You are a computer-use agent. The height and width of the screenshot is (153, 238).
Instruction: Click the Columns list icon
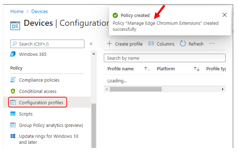pos(151,43)
